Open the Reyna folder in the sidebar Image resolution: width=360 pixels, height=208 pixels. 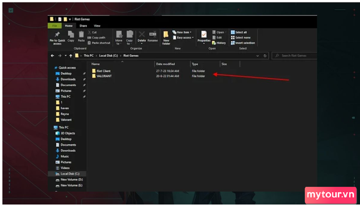[62, 114]
